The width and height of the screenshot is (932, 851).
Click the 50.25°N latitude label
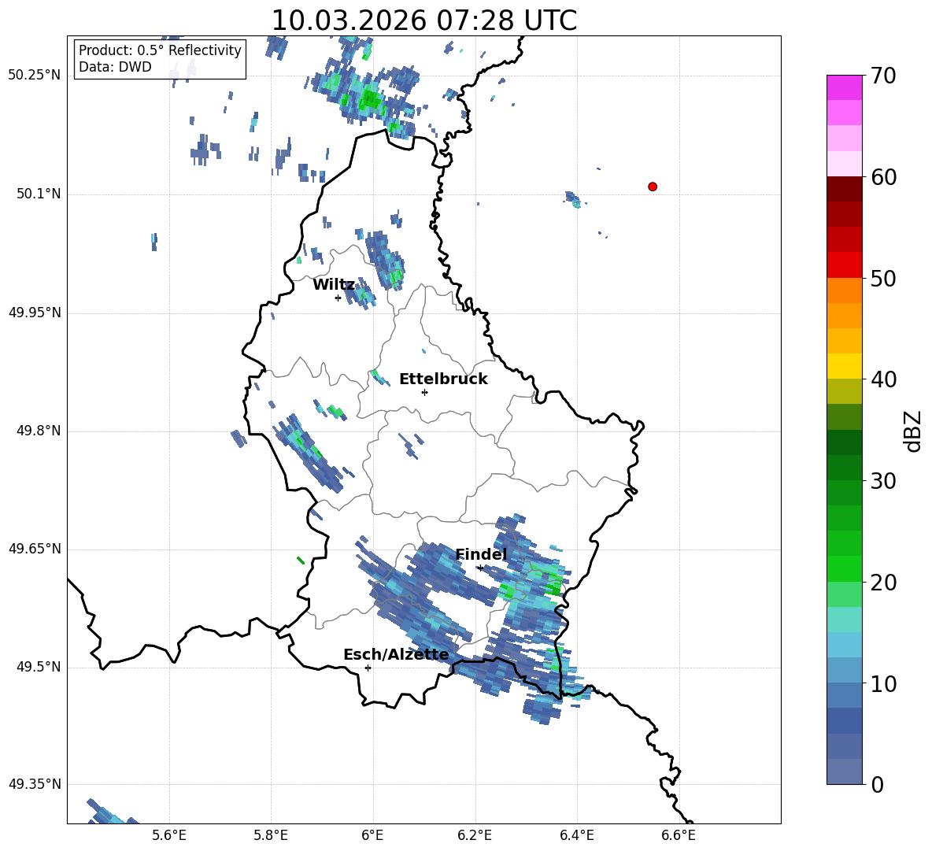35,76
